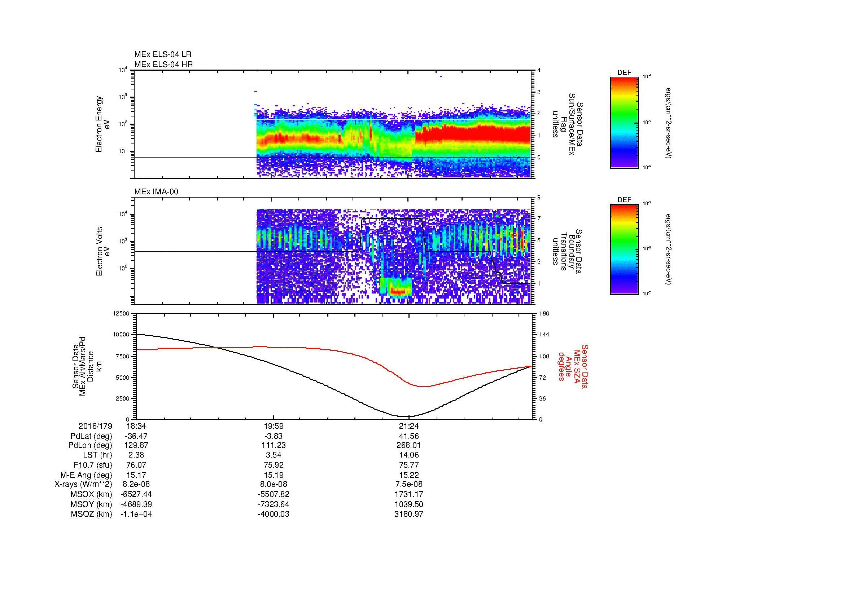Select the 'MSOX (km)' row label

click(x=91, y=495)
